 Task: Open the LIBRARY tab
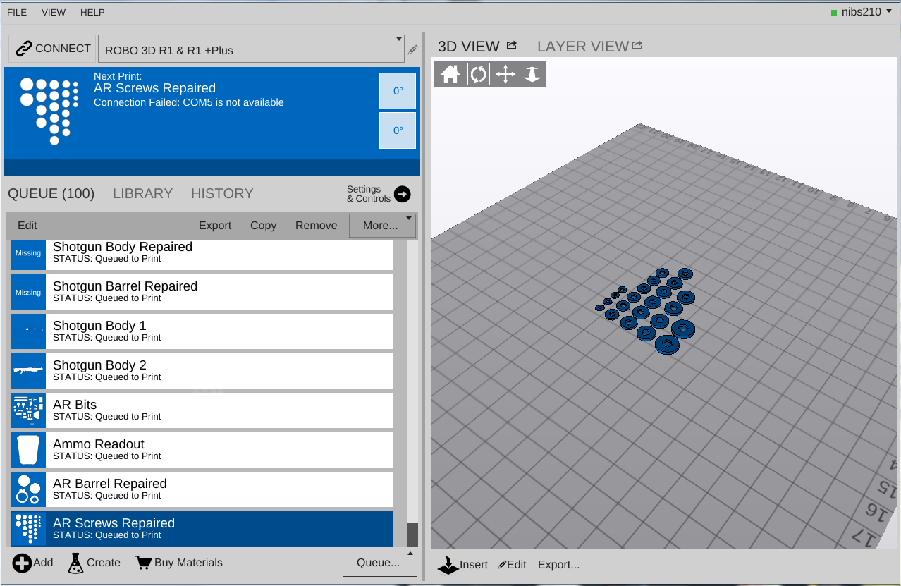click(142, 193)
